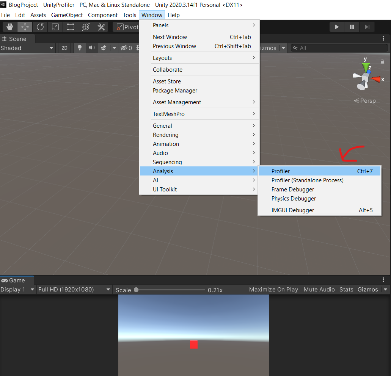Toggle scene effects (skybox, fog)
This screenshot has width=391, height=376.
click(x=104, y=48)
